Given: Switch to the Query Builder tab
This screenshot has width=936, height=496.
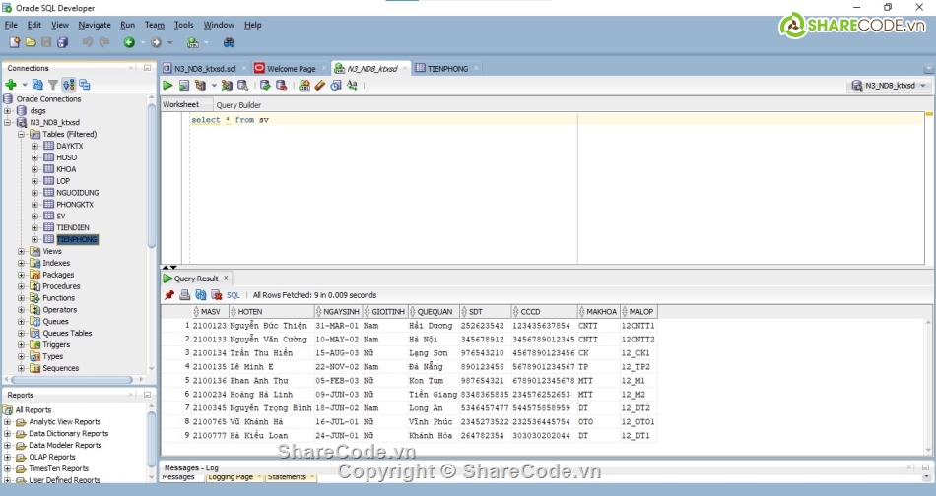Looking at the screenshot, I should coord(238,105).
